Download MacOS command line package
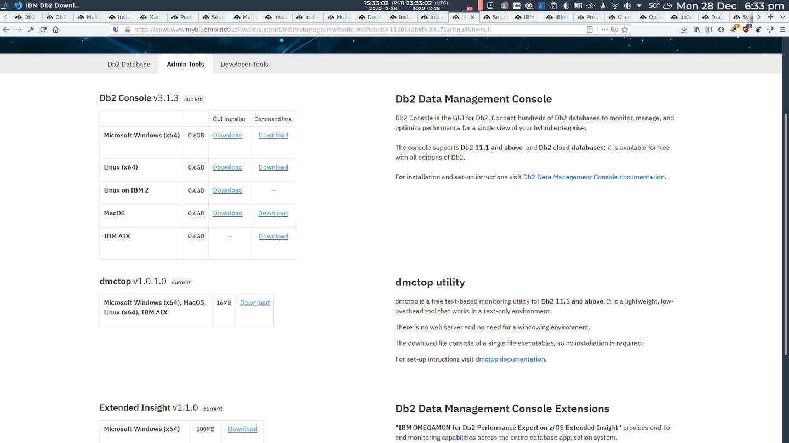The height and width of the screenshot is (443, 789). tap(273, 213)
